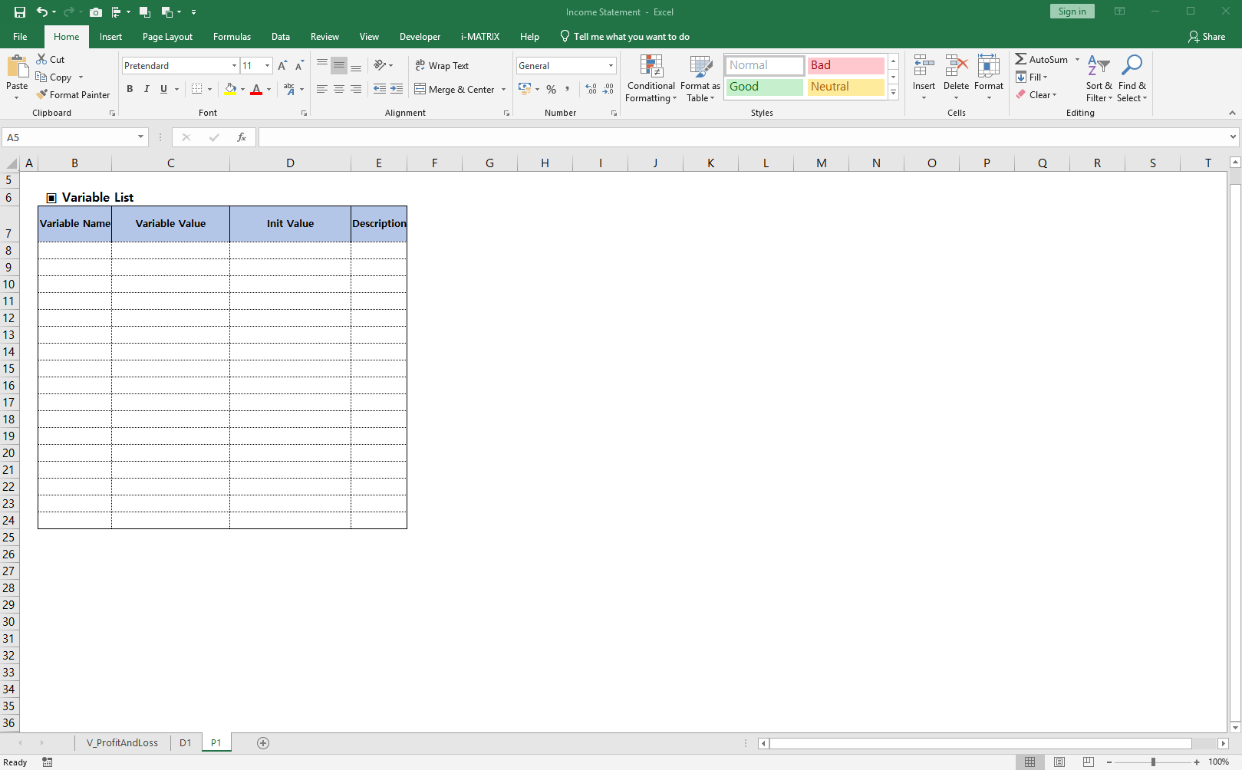The width and height of the screenshot is (1242, 770).
Task: Expand the Name Box dropdown arrow
Action: (140, 137)
